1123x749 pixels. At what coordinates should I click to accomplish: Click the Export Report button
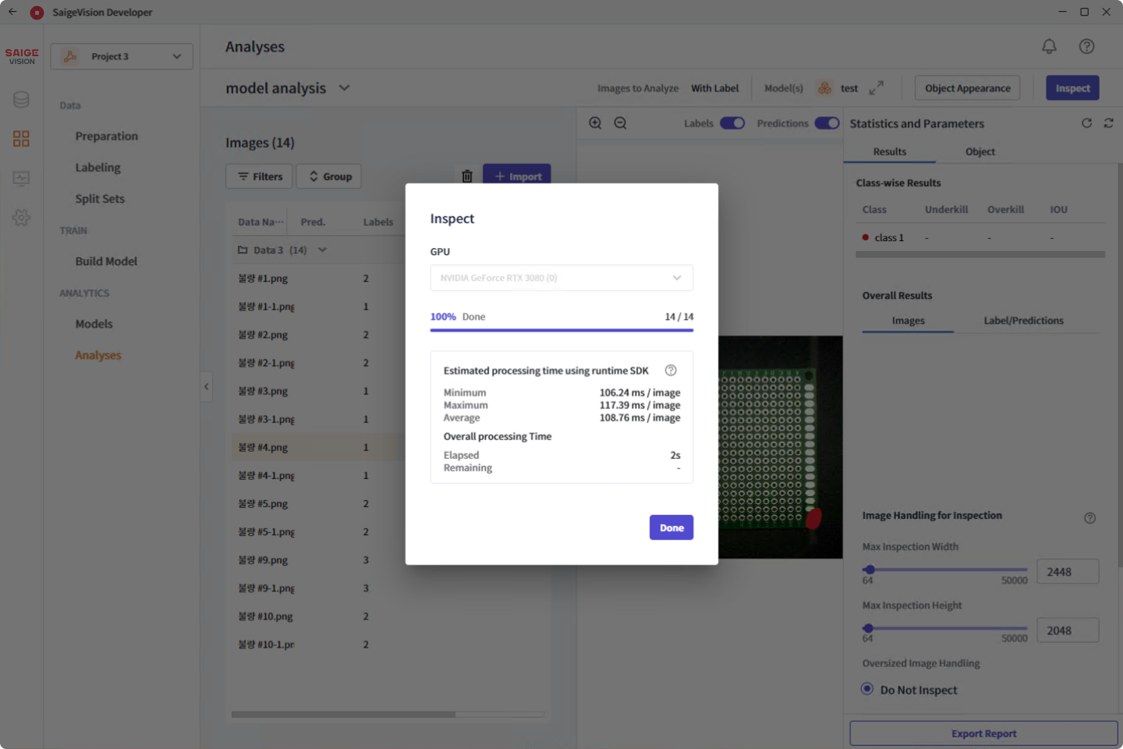coord(983,733)
